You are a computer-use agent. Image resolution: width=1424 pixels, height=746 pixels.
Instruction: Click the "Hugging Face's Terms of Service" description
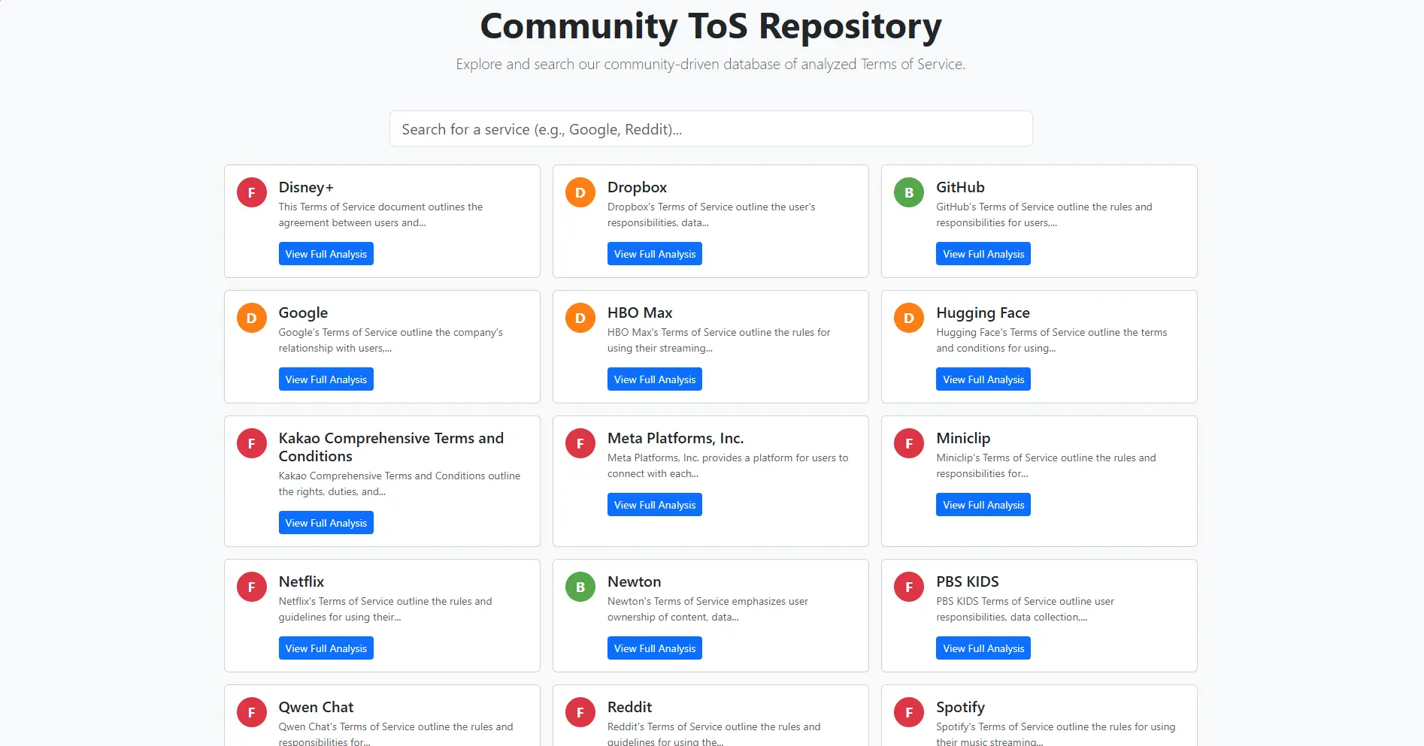pos(1051,340)
